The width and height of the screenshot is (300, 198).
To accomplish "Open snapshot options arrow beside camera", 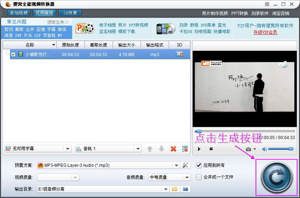I will (254, 149).
